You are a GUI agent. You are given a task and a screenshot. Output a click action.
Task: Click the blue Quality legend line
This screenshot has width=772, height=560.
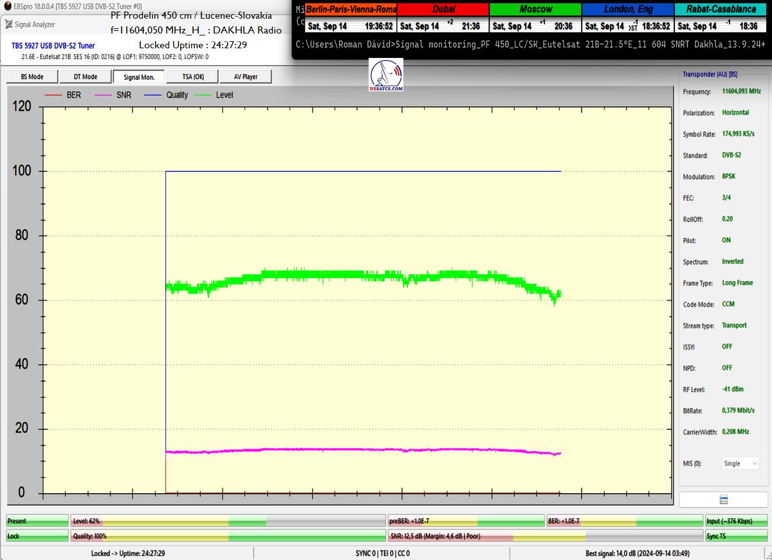pos(154,95)
